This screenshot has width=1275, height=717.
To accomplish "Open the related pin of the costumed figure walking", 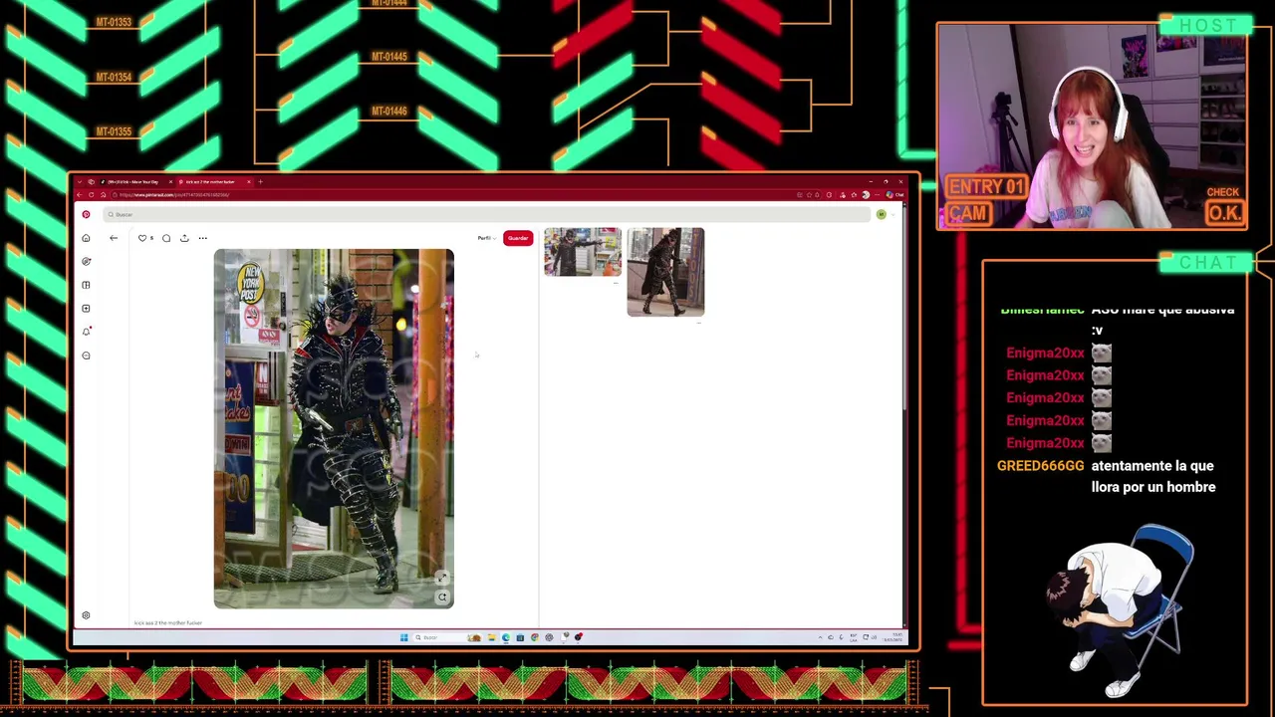I will click(x=665, y=272).
